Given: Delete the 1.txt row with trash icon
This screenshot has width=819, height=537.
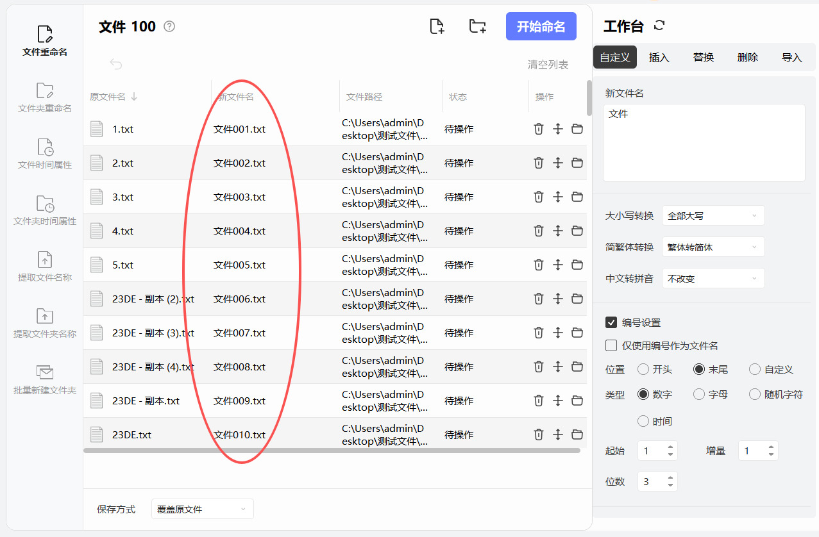Looking at the screenshot, I should click(539, 129).
